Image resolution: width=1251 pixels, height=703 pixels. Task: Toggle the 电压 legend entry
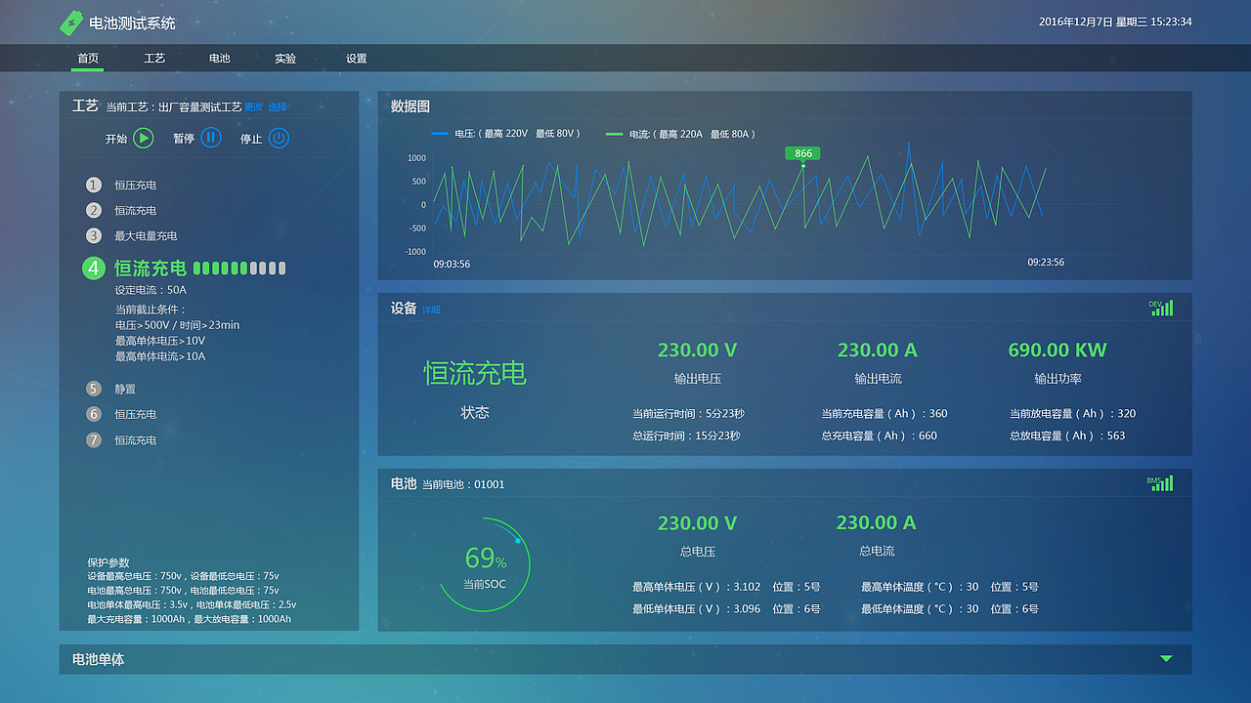(506, 134)
